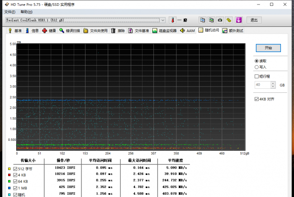Click the camera save screenshot icon
Screen dimensions: 294x197
[220, 20]
